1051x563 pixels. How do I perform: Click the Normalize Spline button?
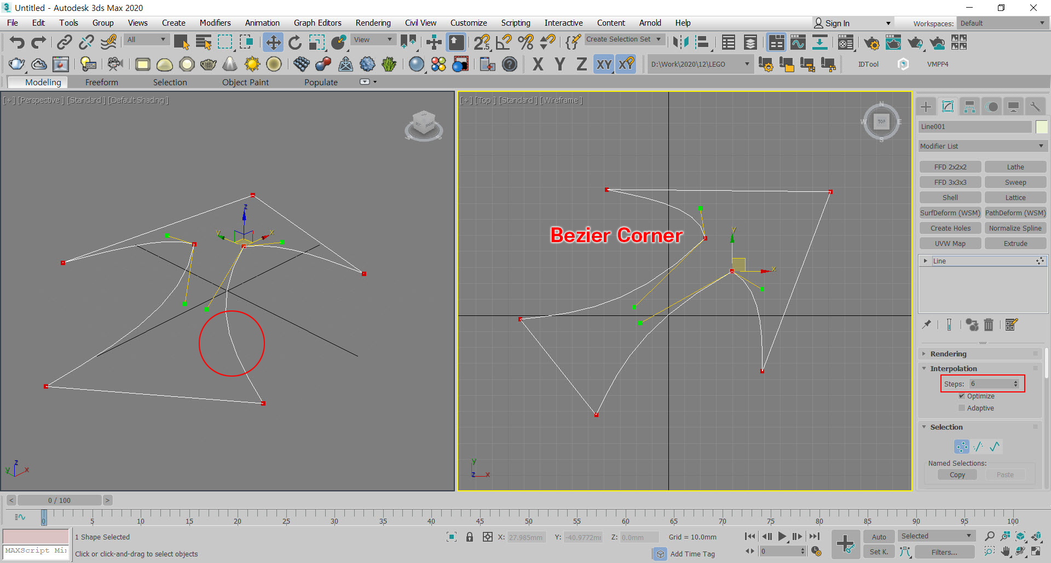coord(1015,228)
